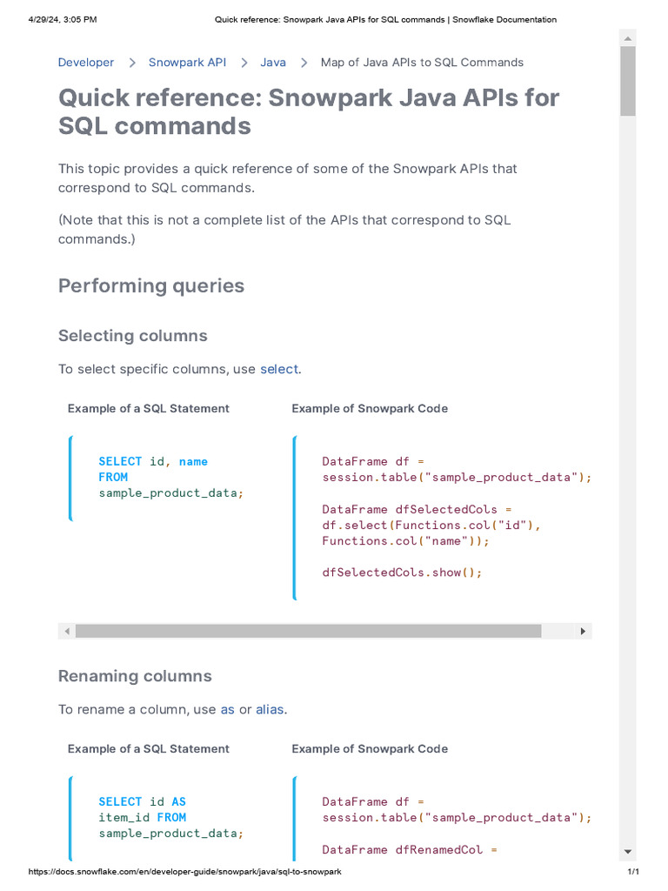Click the 'Renaming columns' subsection heading
668x891 pixels.
[135, 676]
